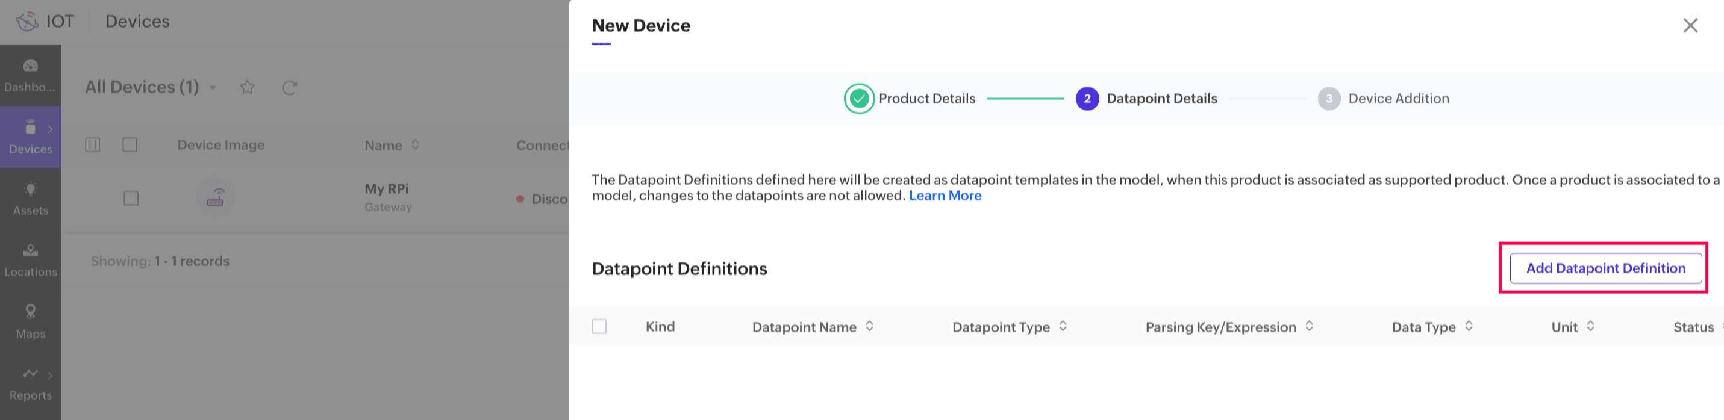
Task: Click the column layout icon in table header
Action: click(93, 144)
